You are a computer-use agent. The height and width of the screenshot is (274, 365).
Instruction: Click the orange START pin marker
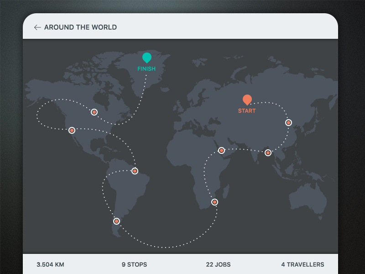coord(247,100)
